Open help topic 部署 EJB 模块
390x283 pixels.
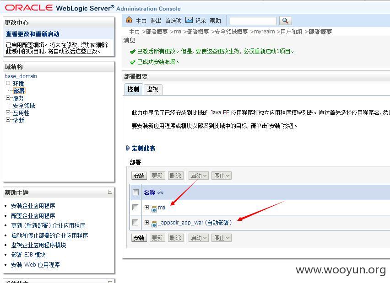(x=28, y=255)
